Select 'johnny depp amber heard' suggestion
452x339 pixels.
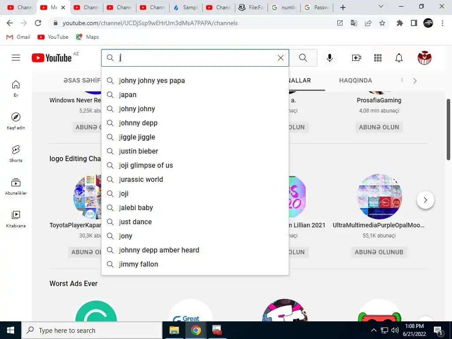tap(195, 250)
